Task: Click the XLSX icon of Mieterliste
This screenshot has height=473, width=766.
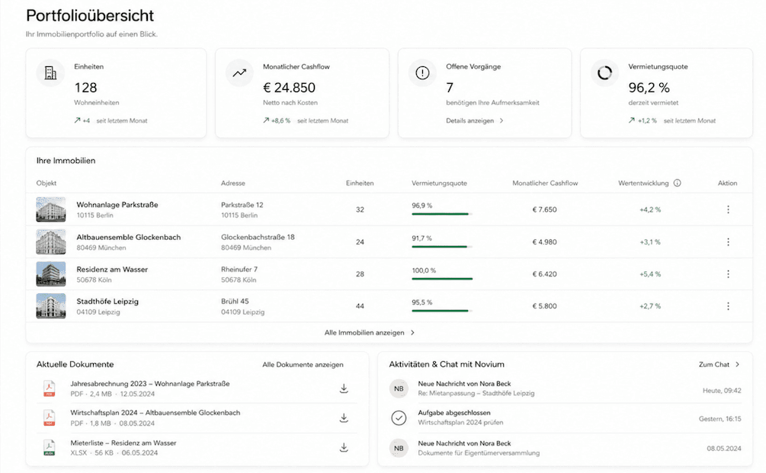Action: (50, 448)
